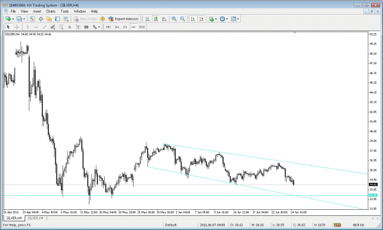Image resolution: width=383 pixels, height=230 pixels.
Task: Toggle the Market Watch window icon
Action: tap(32, 19)
